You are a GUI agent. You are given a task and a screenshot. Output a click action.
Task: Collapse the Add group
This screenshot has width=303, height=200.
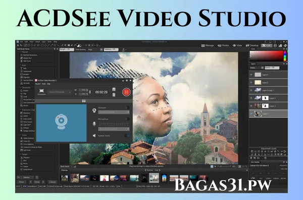pos(21,65)
